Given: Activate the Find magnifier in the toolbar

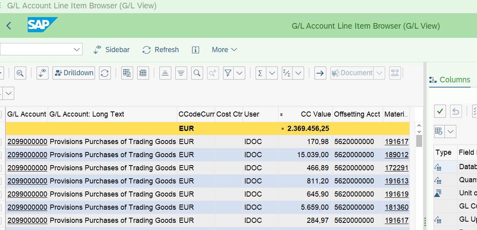Looking at the screenshot, I should tap(197, 73).
